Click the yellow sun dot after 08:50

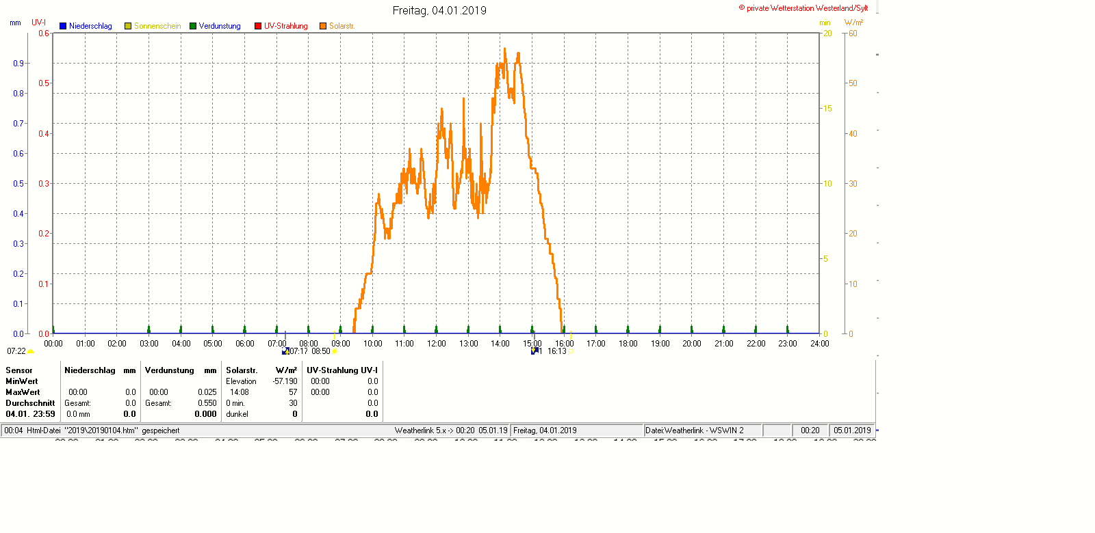tap(335, 351)
